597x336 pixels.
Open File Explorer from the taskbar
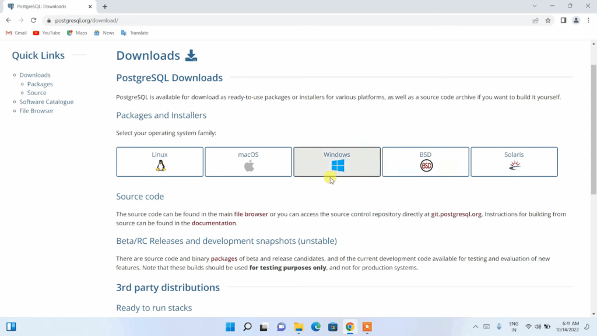click(298, 327)
